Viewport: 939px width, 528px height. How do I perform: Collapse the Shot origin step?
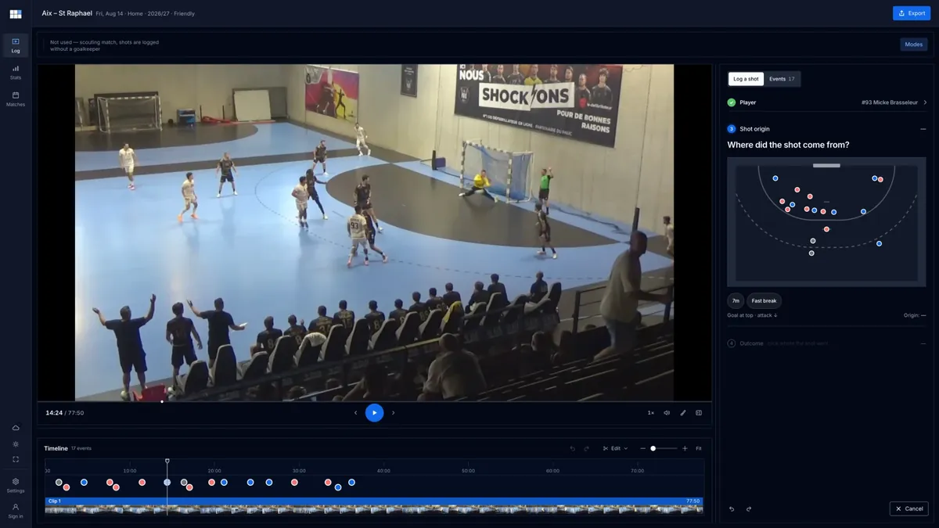point(923,129)
